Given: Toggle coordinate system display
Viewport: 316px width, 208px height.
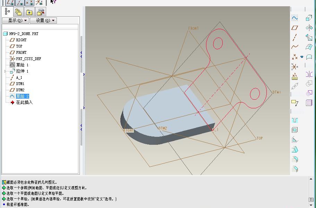Looking at the screenshot, I should pyautogui.click(x=39, y=3).
